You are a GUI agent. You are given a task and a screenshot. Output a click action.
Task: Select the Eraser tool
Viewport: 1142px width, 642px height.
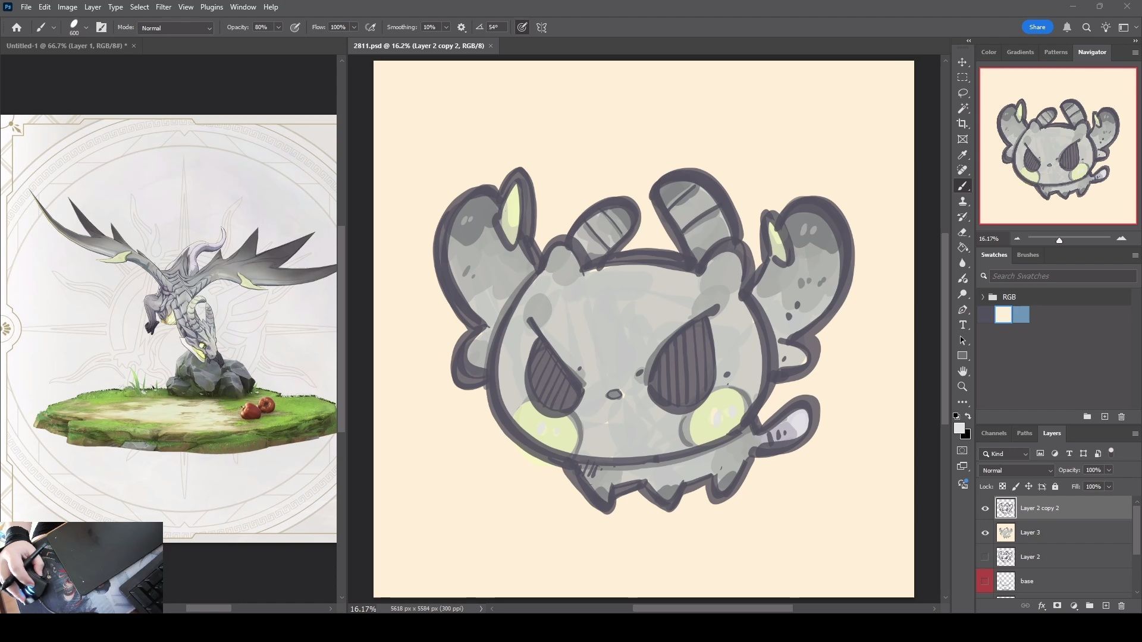962,232
